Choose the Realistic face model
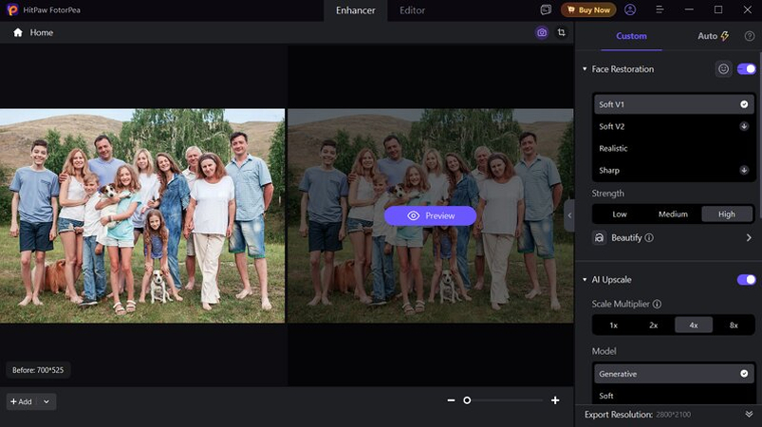The image size is (762, 427). 674,148
